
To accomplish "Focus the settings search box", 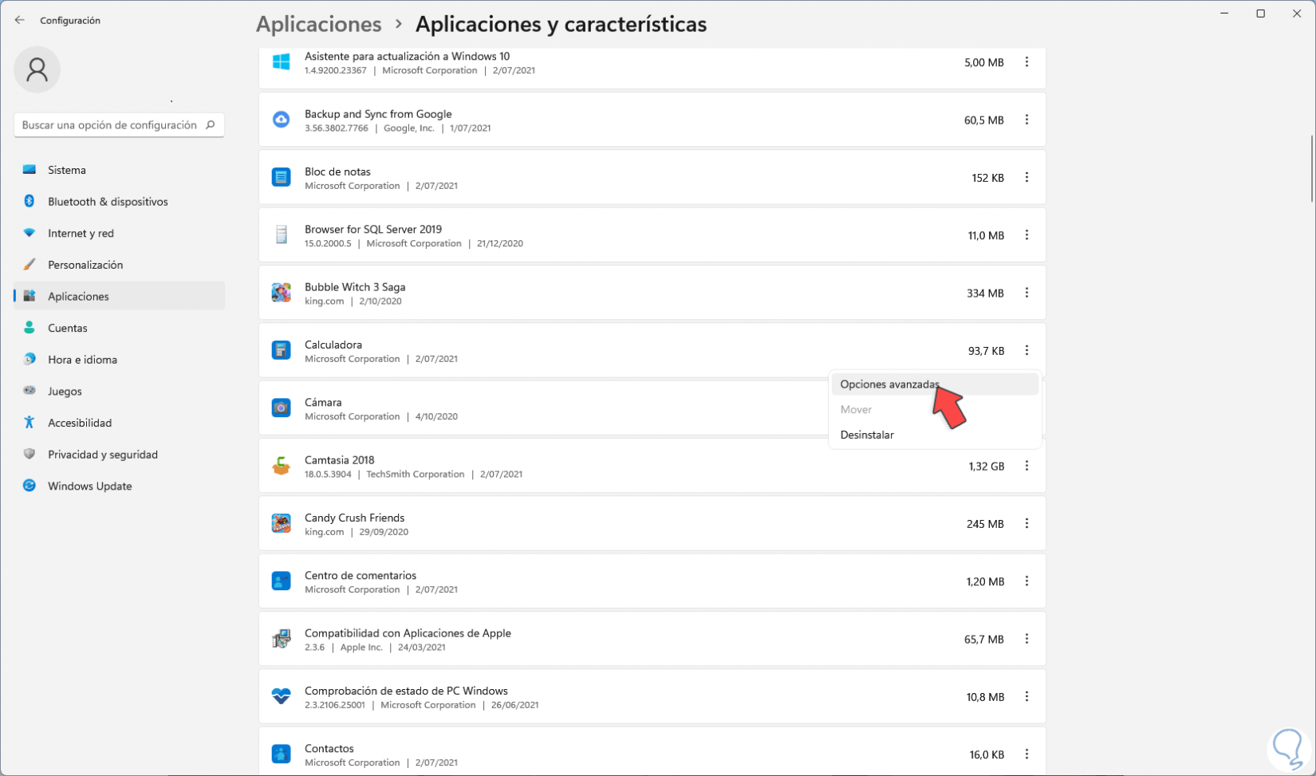I will click(x=119, y=124).
